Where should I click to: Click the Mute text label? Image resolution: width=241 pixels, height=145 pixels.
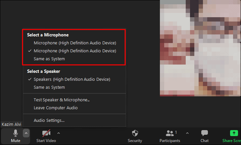[16, 141]
